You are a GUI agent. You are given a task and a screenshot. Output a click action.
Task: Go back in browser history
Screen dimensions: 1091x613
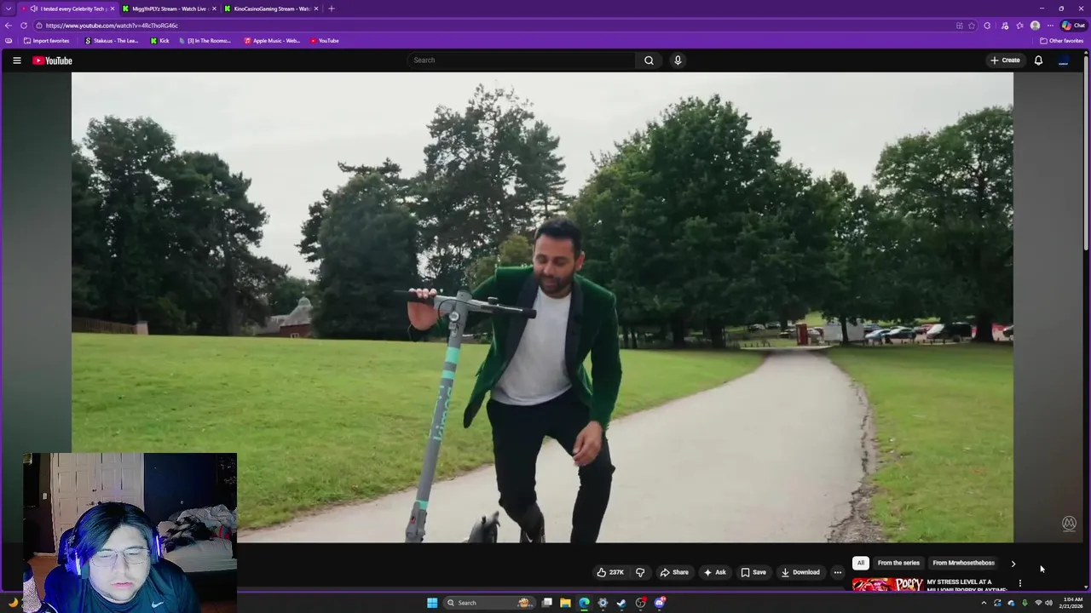[x=9, y=26]
